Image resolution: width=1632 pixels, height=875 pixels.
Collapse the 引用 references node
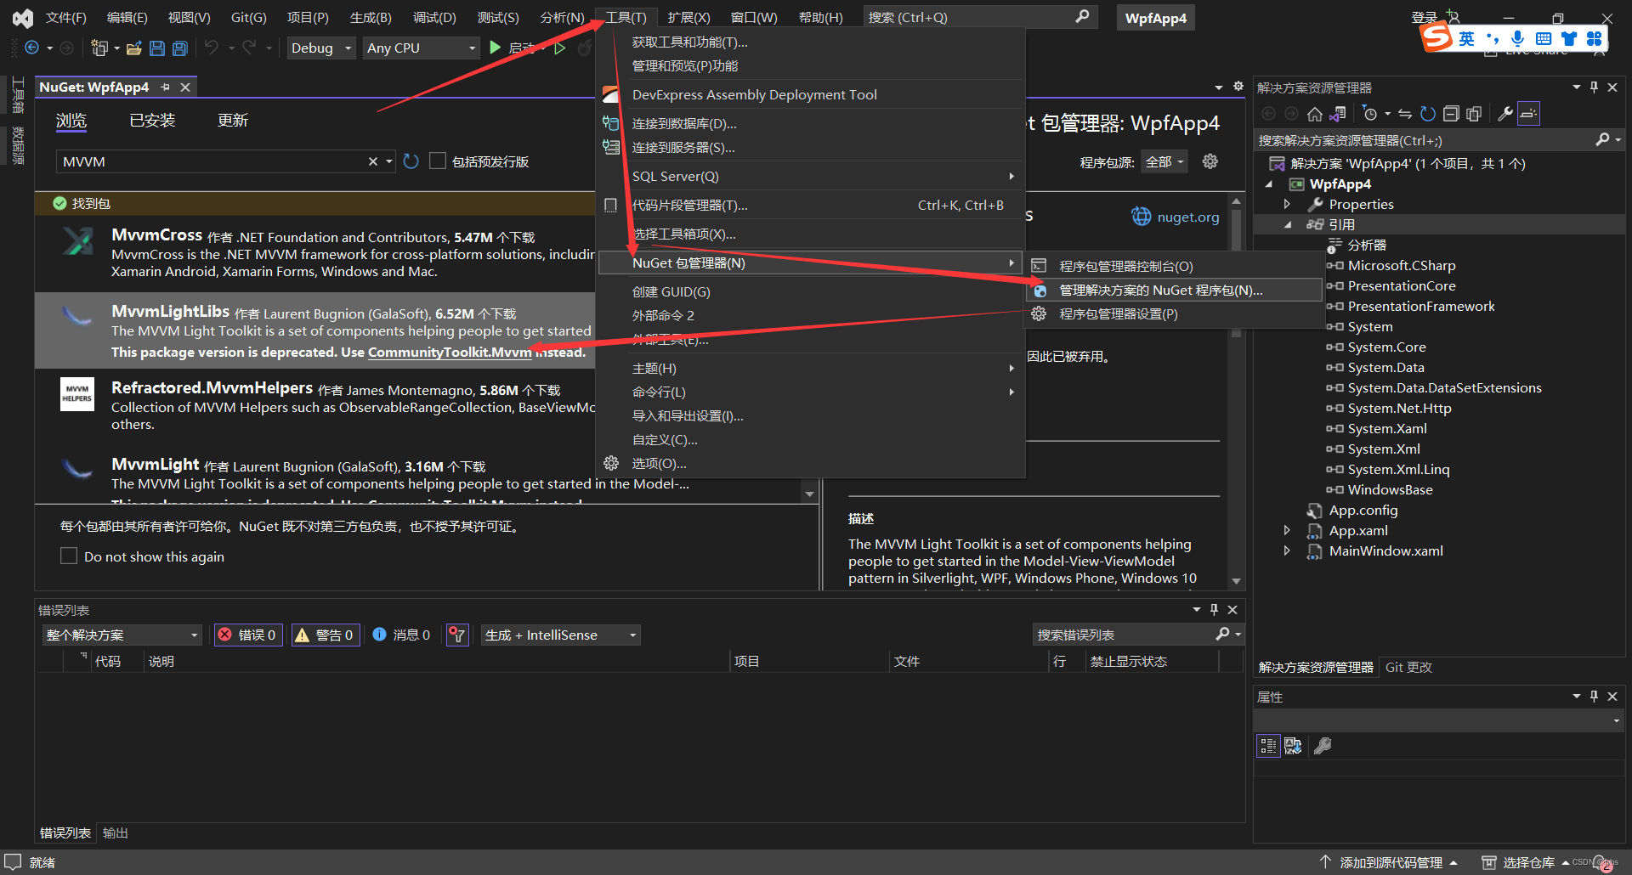[1287, 224]
